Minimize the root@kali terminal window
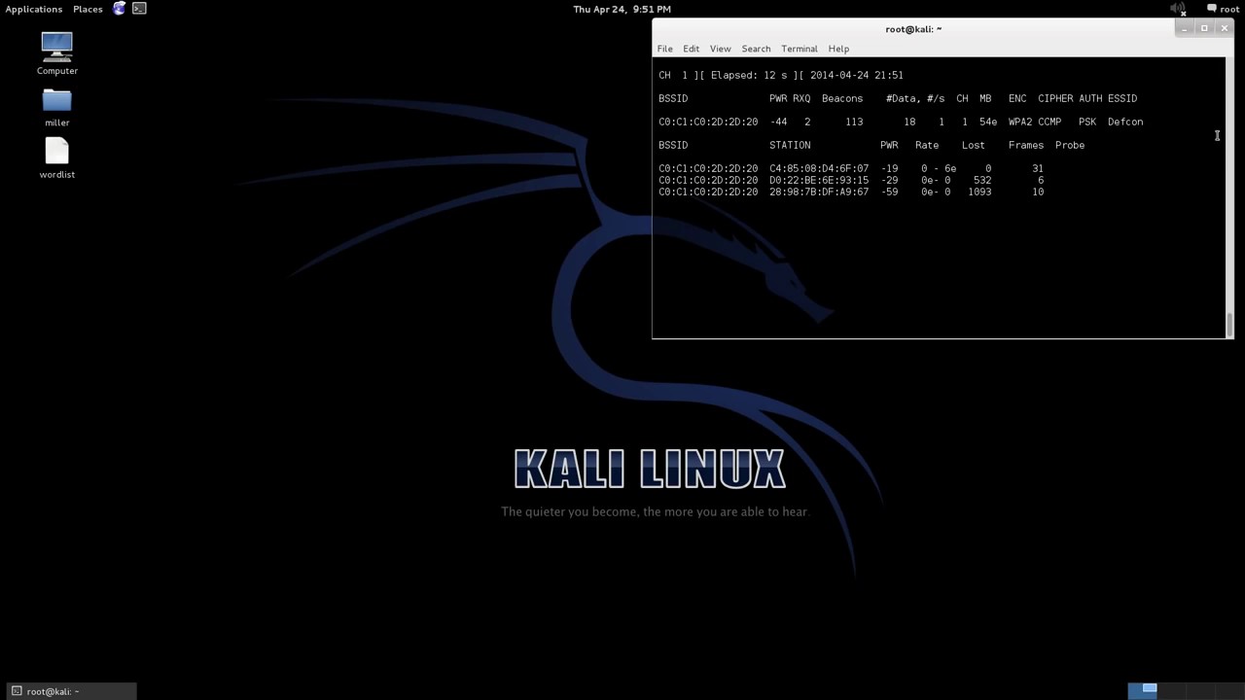The width and height of the screenshot is (1245, 700). [x=1184, y=28]
